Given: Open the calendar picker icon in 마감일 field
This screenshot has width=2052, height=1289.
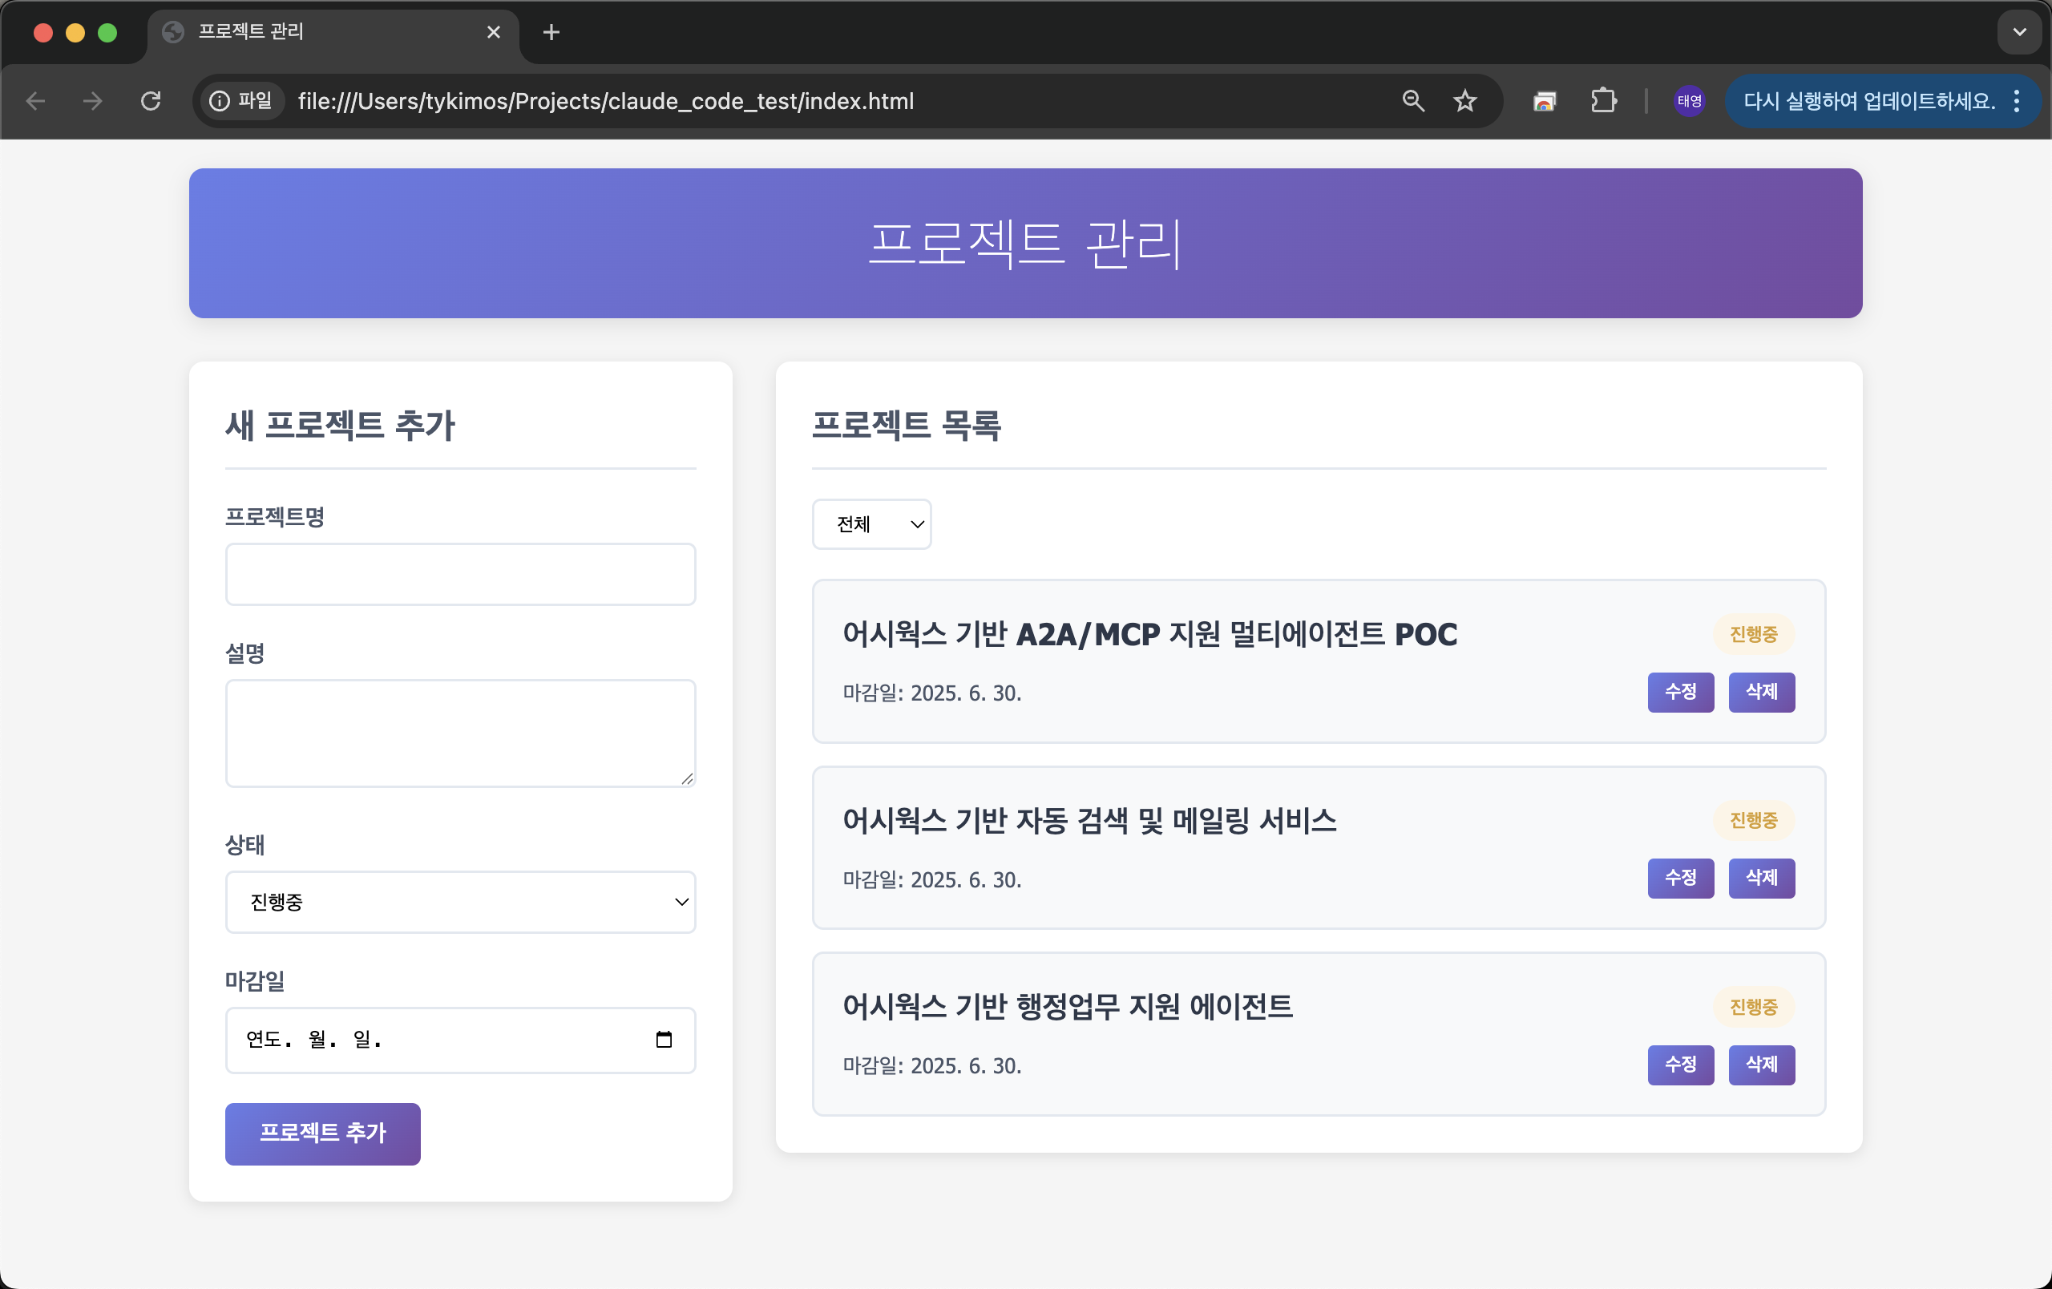Looking at the screenshot, I should coord(664,1040).
